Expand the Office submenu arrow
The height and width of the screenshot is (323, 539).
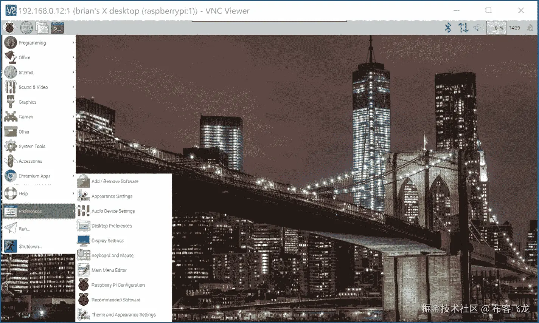(x=73, y=57)
